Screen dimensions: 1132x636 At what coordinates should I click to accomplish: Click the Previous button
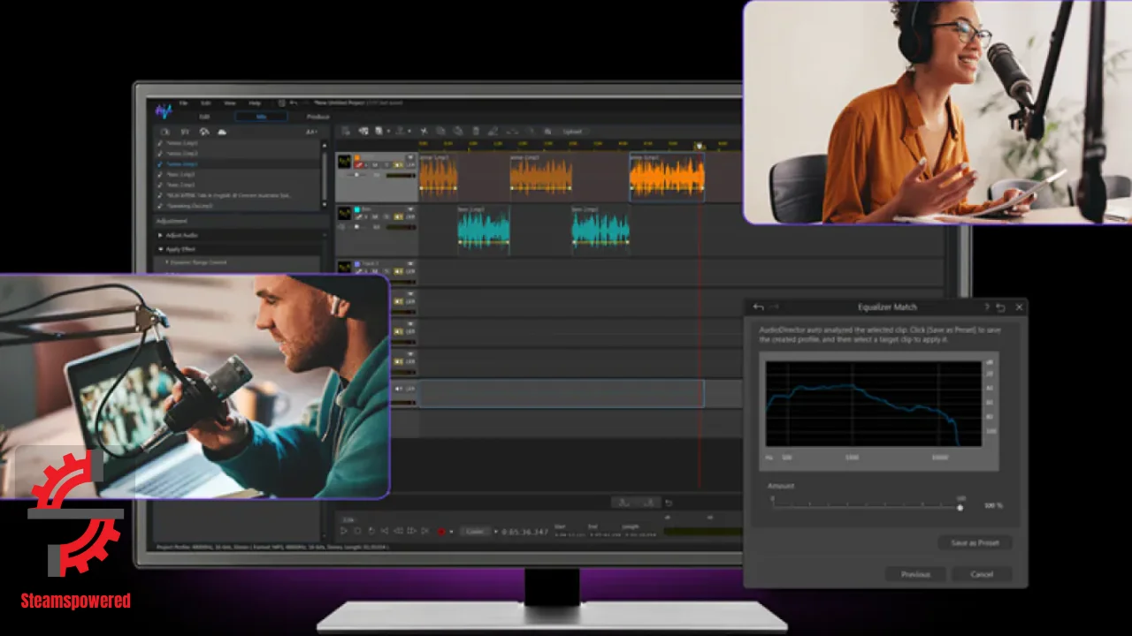click(x=915, y=574)
